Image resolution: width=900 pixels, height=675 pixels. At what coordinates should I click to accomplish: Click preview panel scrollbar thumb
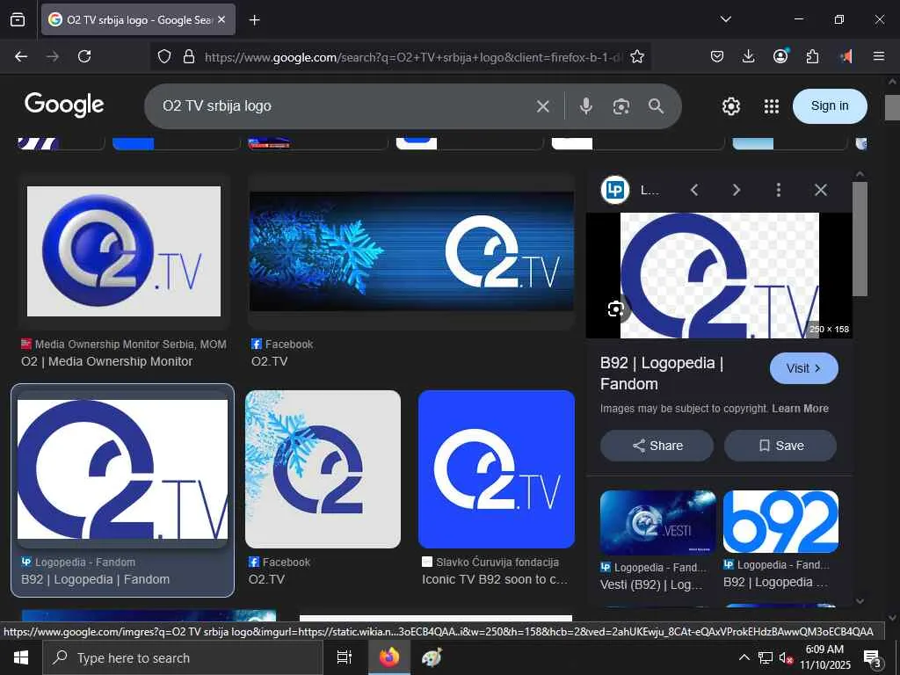click(x=860, y=239)
